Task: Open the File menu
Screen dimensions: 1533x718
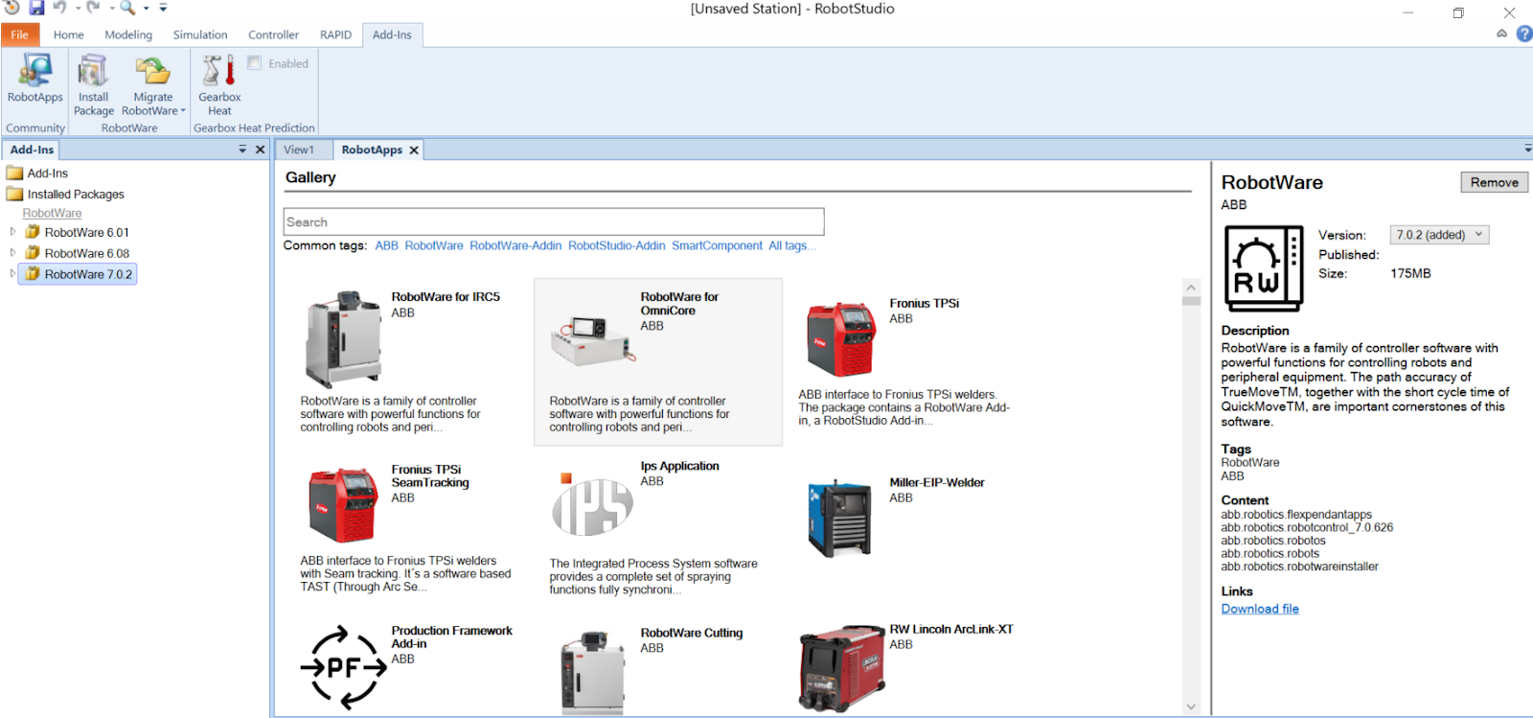Action: click(x=19, y=35)
